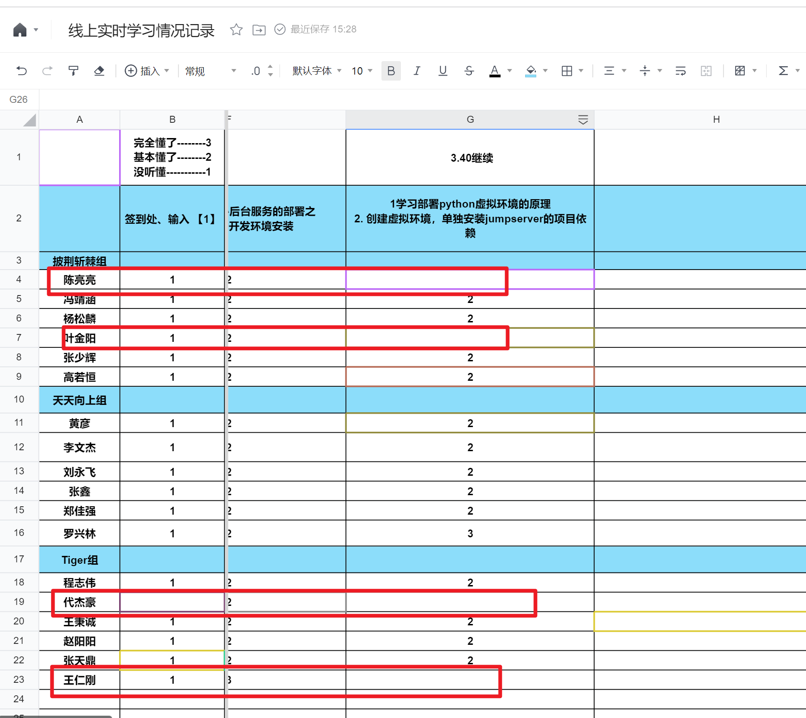The height and width of the screenshot is (718, 806).
Task: Click the merge cells icon
Action: (706, 71)
